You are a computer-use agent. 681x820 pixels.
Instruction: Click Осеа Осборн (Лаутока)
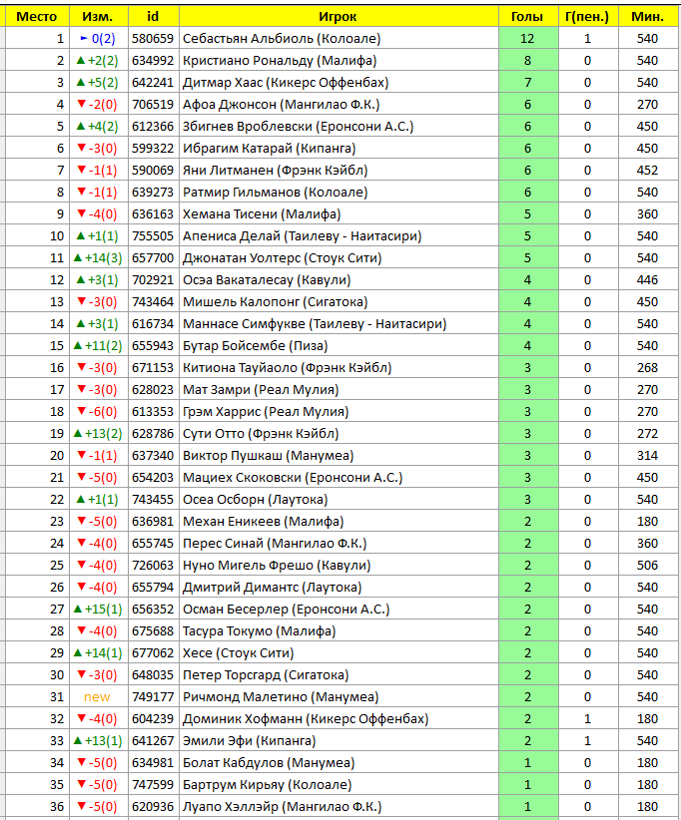click(x=256, y=500)
